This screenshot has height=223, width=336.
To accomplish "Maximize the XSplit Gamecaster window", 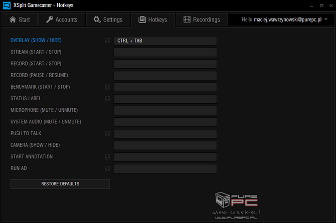I will pos(321,6).
